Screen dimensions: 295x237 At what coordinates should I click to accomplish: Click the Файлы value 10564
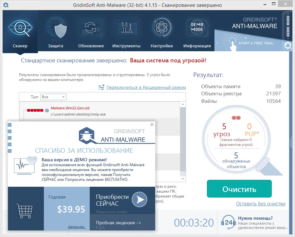(273, 101)
